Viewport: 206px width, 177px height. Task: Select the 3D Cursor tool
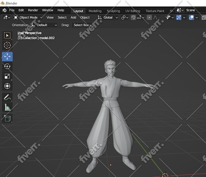click(7, 45)
